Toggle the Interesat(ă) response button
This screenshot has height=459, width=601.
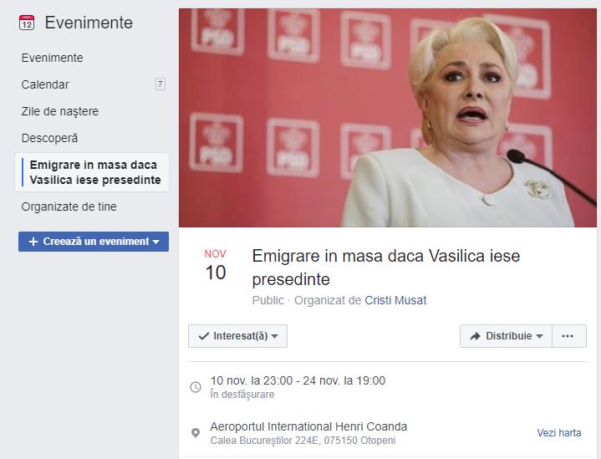click(237, 336)
